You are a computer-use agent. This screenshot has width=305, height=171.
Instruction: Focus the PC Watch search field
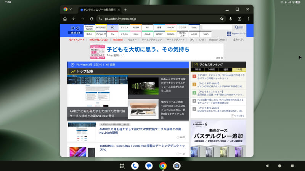pos(217,27)
